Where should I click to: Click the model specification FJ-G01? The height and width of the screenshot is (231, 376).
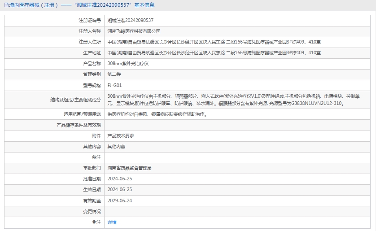tap(114, 85)
